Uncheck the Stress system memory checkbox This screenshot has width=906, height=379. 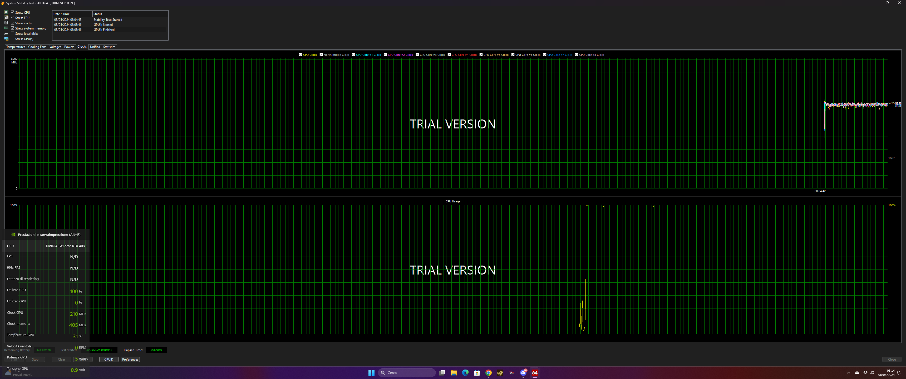coord(13,28)
